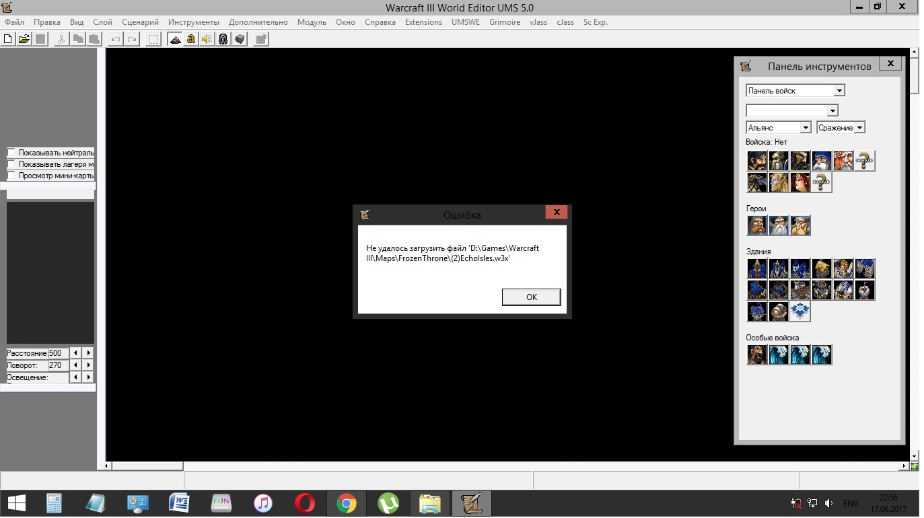
Task: Select the golden-roofed Farm building icon
Action: pyautogui.click(x=822, y=268)
